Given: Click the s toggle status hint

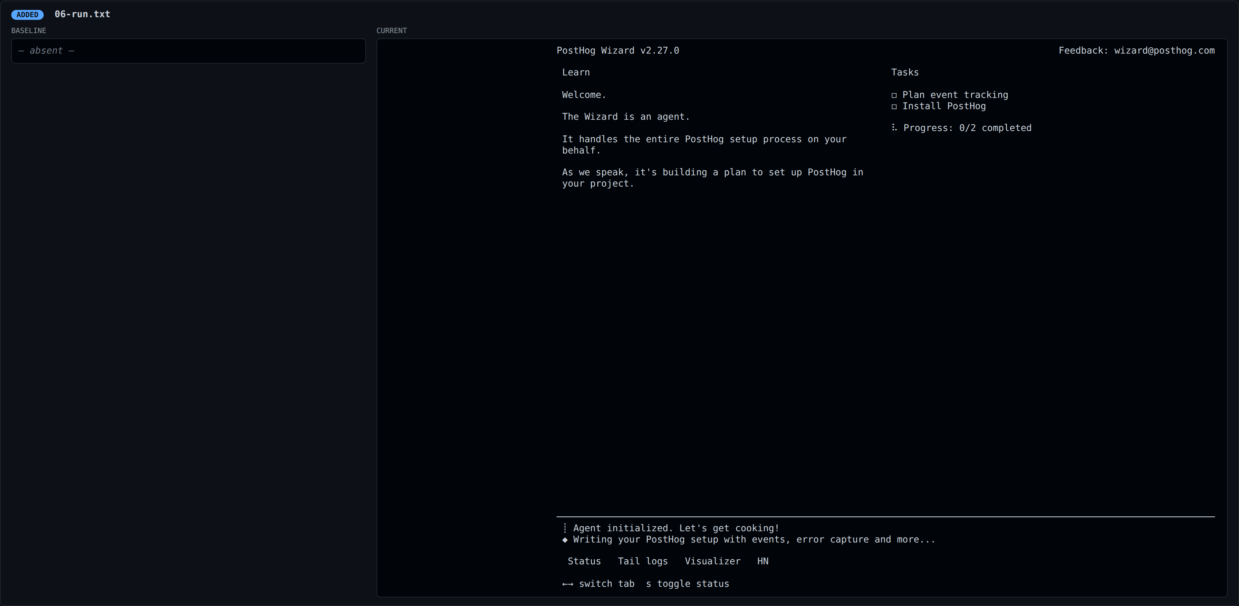Looking at the screenshot, I should click(x=687, y=584).
